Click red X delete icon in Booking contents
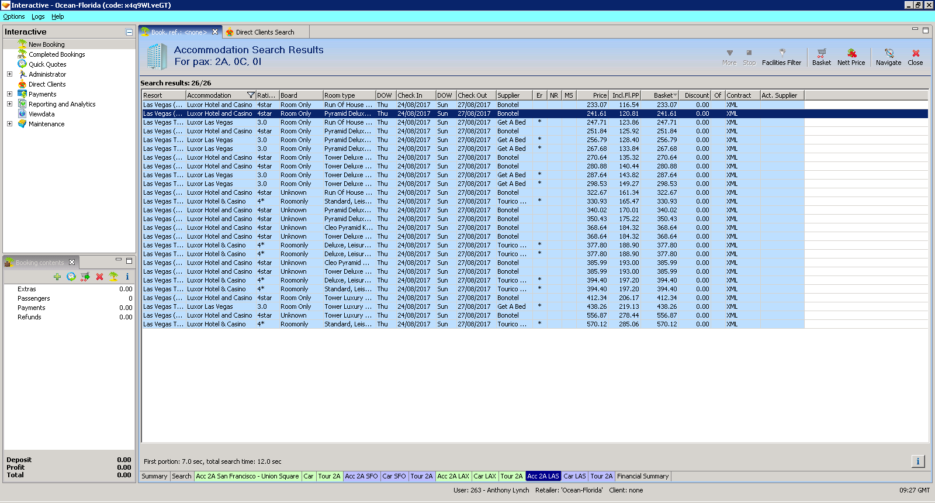 99,277
